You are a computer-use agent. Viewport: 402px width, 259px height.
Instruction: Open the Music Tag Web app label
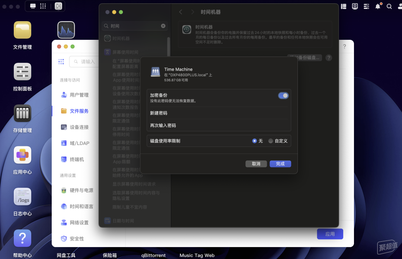(197, 255)
